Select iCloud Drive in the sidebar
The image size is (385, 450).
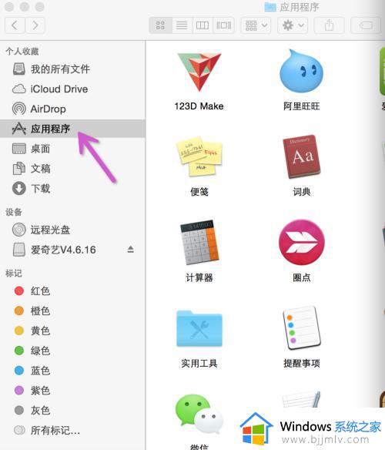pos(72,89)
